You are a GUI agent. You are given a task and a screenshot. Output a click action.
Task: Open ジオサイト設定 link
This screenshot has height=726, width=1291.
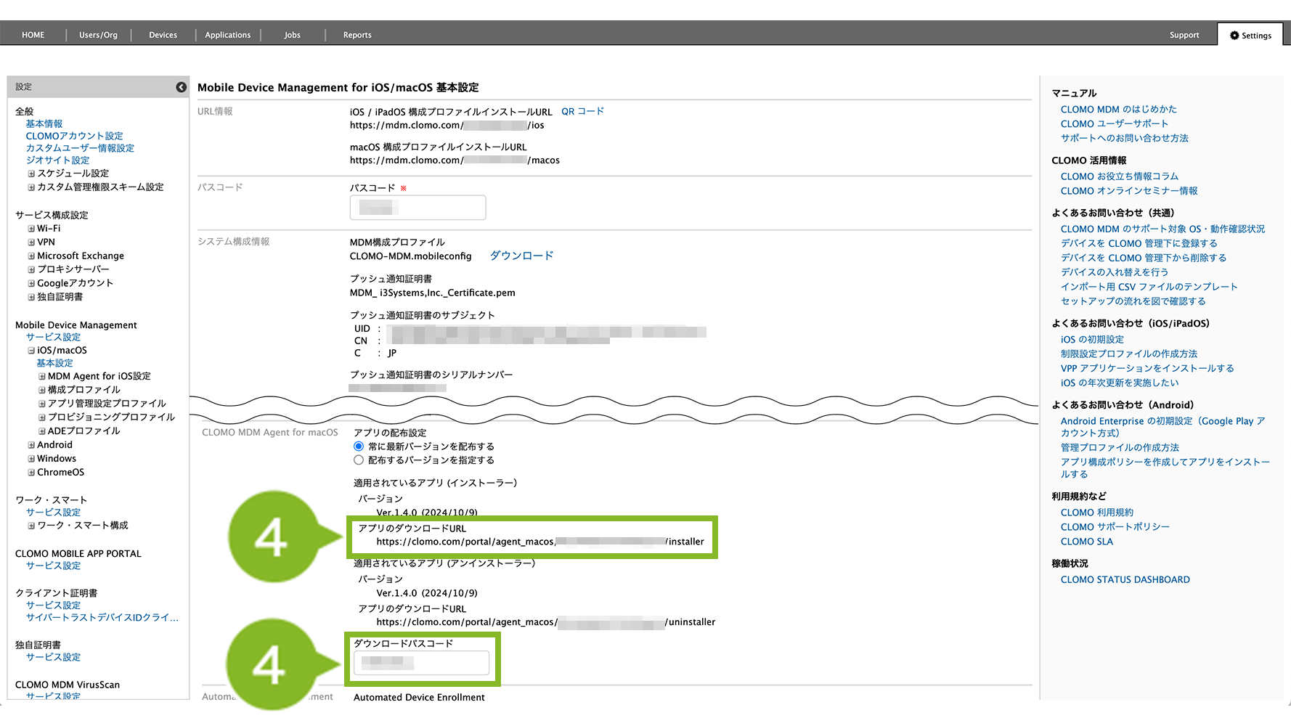[x=58, y=160]
